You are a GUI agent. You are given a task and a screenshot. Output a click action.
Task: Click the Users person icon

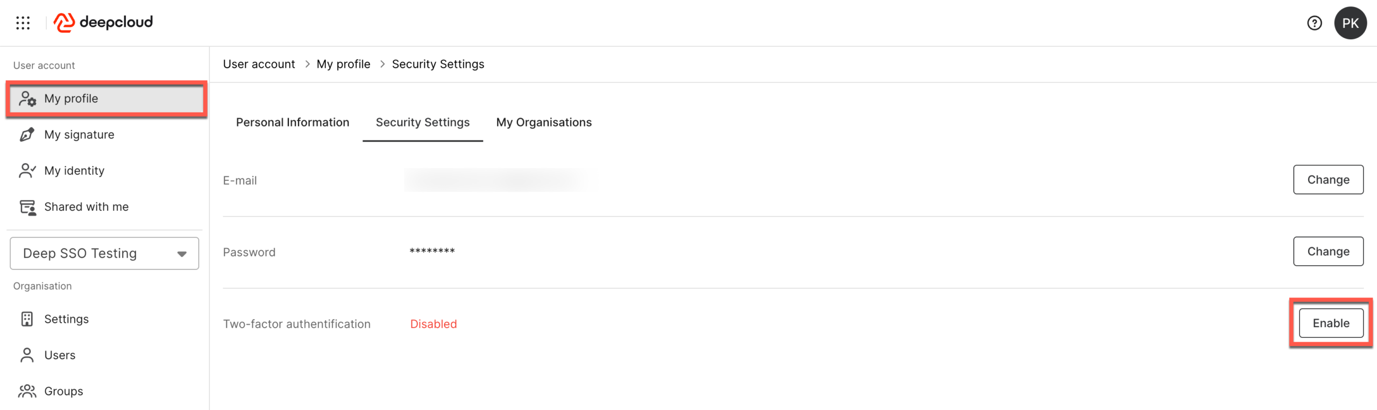point(27,355)
